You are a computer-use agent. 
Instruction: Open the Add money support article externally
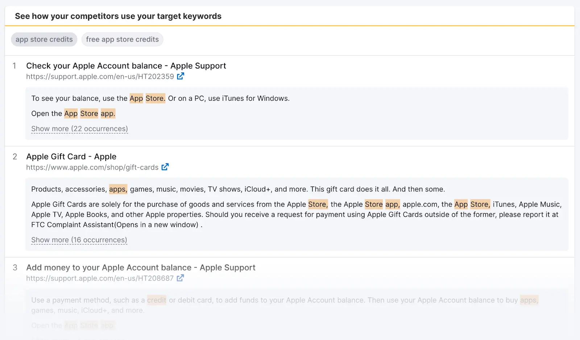(x=181, y=278)
